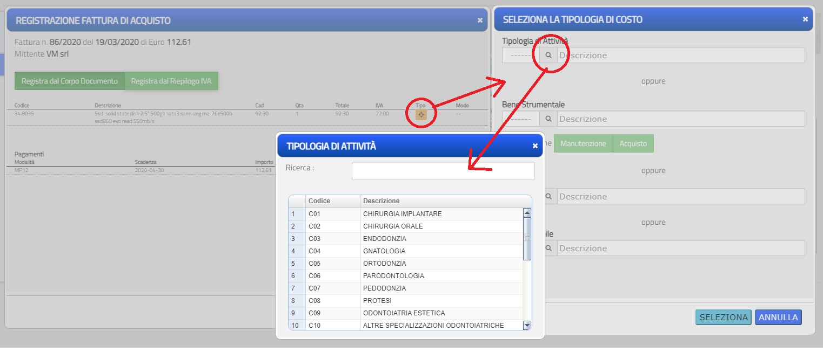Viewport: 823px width, 359px height.
Task: Select the Manutenzione option
Action: (x=583, y=143)
